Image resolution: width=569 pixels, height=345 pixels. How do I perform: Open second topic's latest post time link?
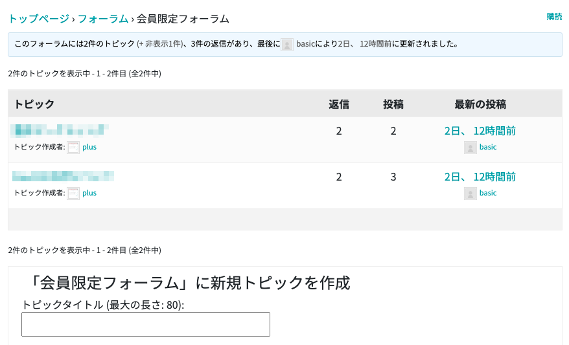click(480, 177)
